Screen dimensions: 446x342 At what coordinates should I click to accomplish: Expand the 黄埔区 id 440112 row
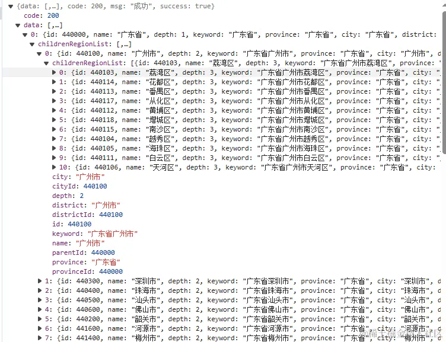coord(54,110)
